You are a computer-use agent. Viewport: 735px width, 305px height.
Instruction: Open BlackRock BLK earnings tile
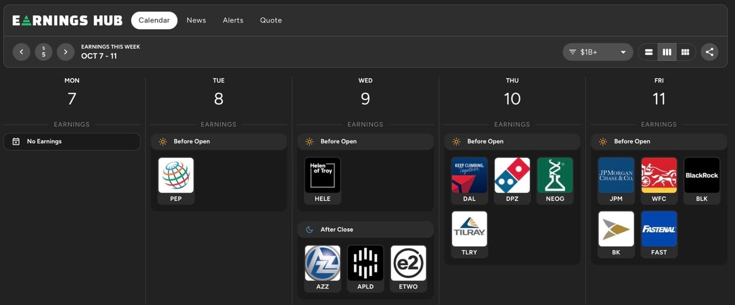click(x=702, y=180)
